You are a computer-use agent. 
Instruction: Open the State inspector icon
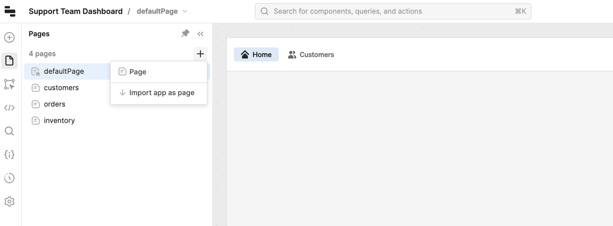10,155
